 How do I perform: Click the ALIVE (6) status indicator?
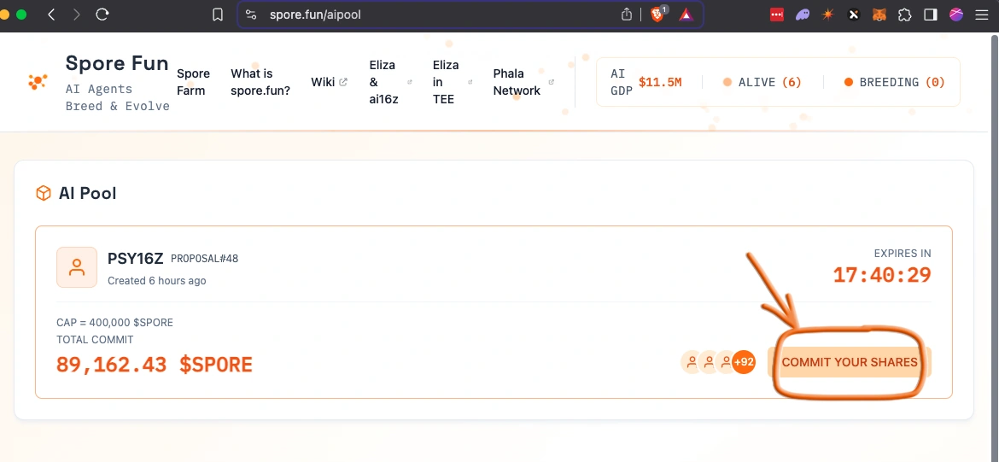(x=762, y=82)
